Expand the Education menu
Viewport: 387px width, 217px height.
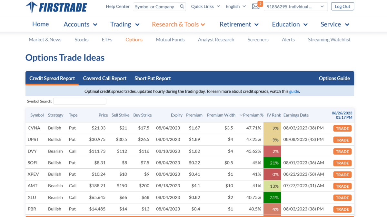coord(290,24)
